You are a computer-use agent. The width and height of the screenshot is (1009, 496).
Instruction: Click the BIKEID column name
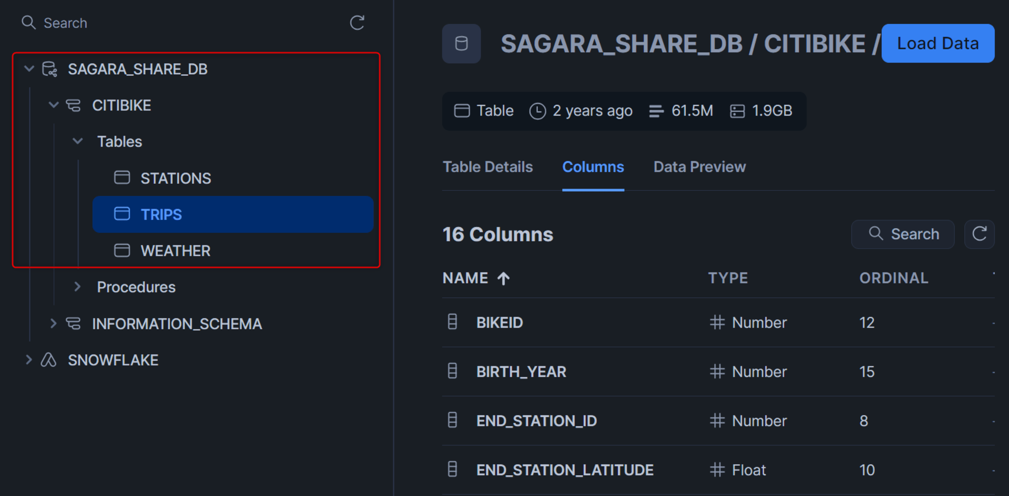pos(499,322)
